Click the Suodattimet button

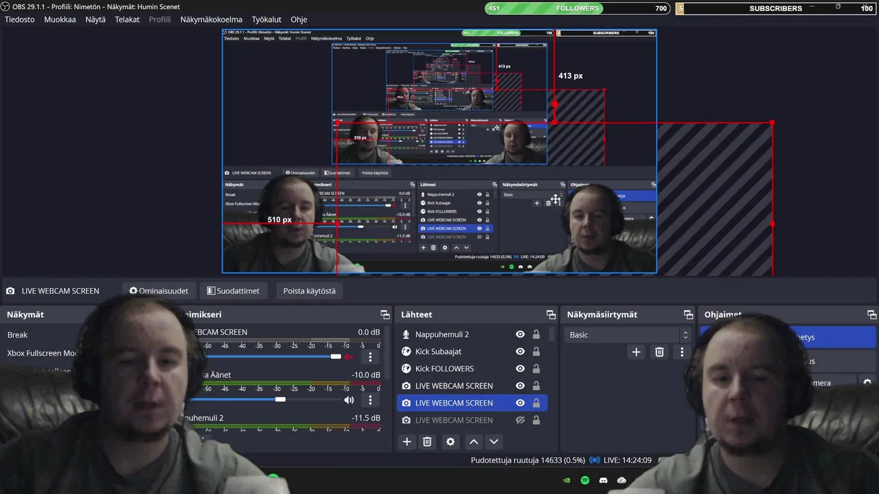233,291
